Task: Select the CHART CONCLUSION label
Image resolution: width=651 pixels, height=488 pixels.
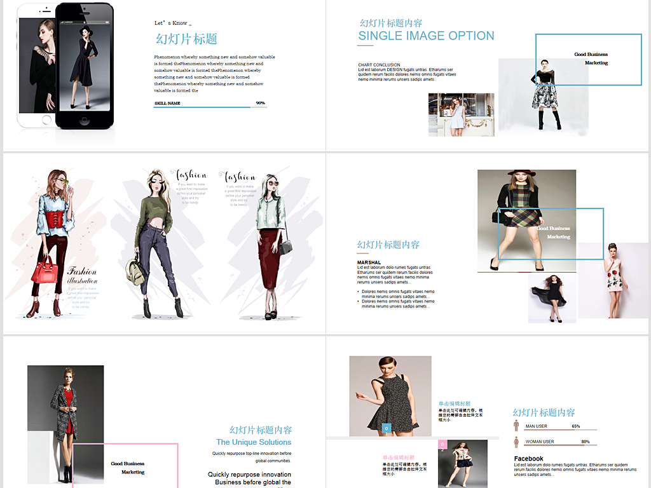Action: click(x=379, y=65)
